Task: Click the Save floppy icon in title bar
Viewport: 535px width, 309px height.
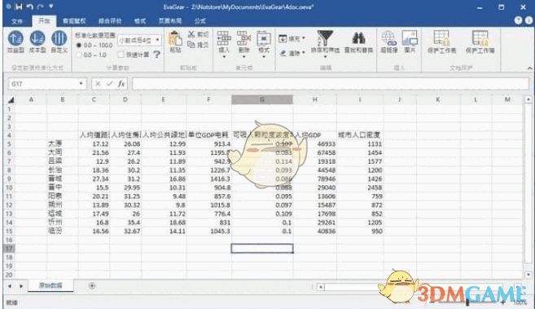Action: 19,7
